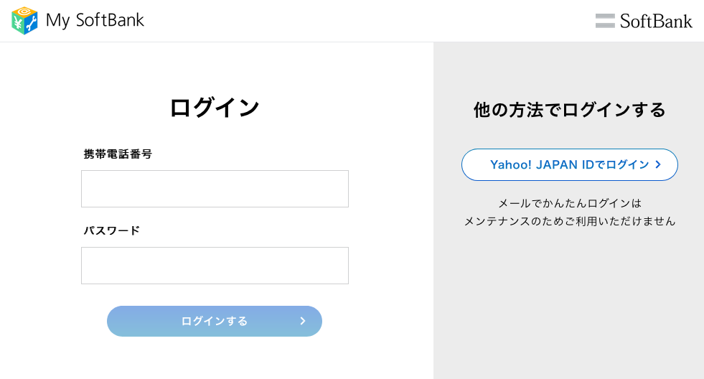Image resolution: width=704 pixels, height=379 pixels.
Task: Click blank header space between the logos
Action: (x=359, y=21)
